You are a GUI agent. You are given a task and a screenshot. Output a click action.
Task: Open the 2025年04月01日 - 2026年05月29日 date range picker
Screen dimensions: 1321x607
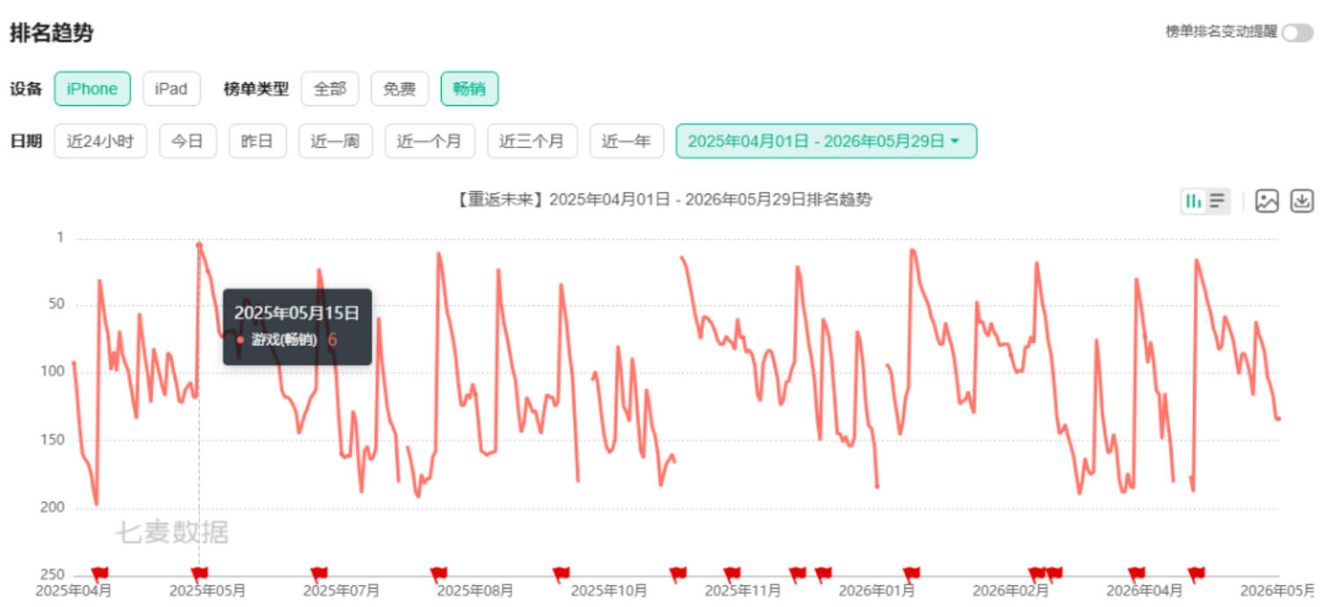pyautogui.click(x=826, y=141)
